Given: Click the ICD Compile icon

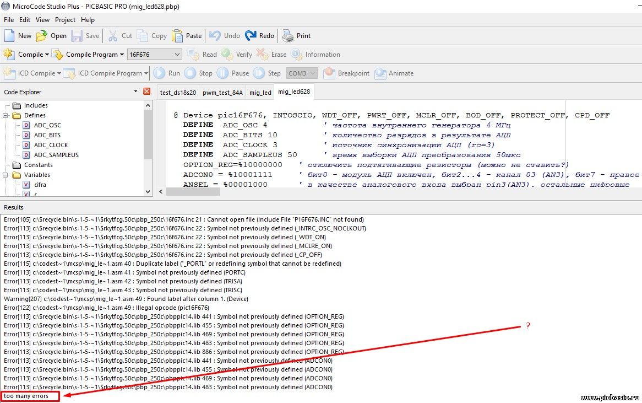Looking at the screenshot, I should pos(9,73).
